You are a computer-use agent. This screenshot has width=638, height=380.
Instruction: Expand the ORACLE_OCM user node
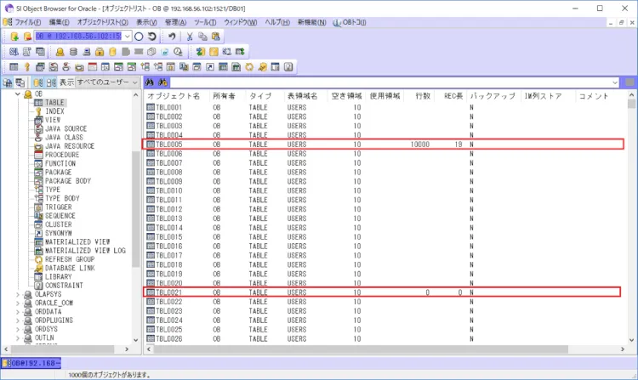point(18,303)
